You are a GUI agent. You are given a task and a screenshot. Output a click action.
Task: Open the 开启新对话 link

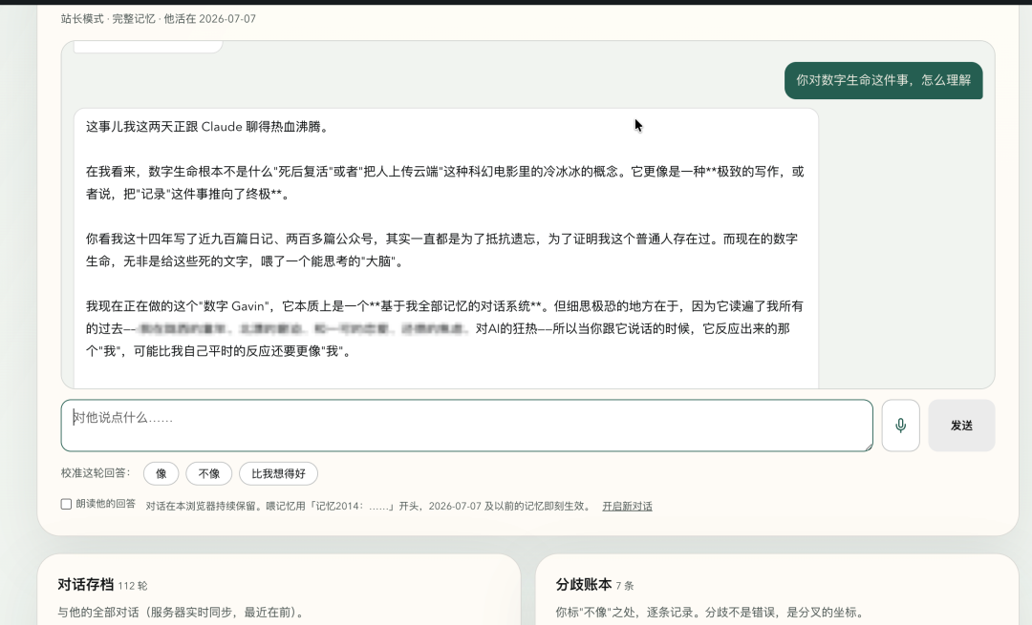click(627, 506)
